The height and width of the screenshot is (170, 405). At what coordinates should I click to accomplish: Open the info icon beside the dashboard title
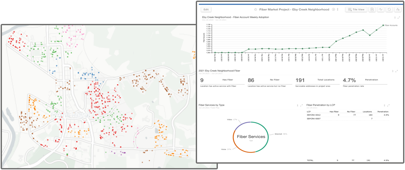click(x=333, y=10)
